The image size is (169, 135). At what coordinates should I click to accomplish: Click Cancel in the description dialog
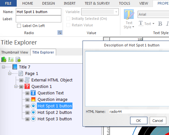click(x=158, y=120)
